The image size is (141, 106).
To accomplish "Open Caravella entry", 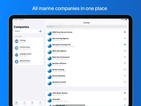I will pyautogui.click(x=86, y=100).
